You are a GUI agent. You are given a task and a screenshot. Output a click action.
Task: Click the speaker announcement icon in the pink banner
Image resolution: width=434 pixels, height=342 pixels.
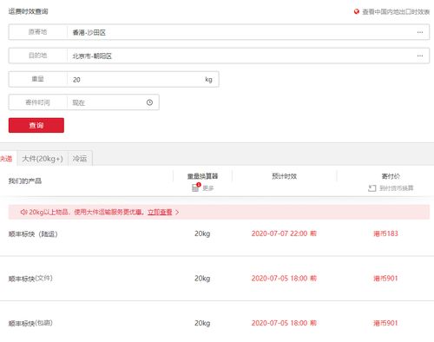tap(23, 213)
